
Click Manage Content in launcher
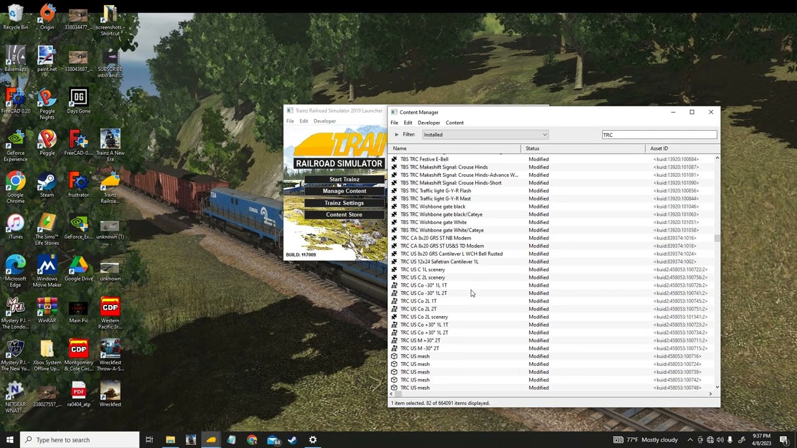344,191
